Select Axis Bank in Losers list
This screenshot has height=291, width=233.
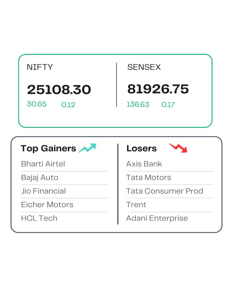(x=144, y=164)
